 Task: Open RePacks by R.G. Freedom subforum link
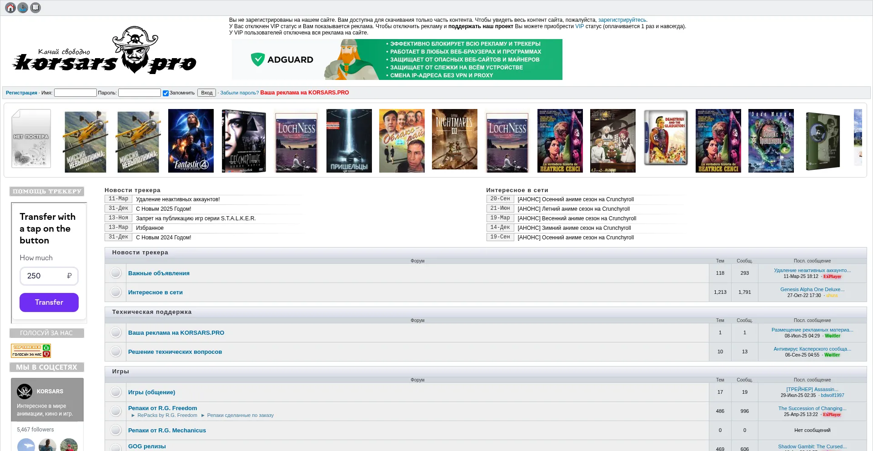167,415
